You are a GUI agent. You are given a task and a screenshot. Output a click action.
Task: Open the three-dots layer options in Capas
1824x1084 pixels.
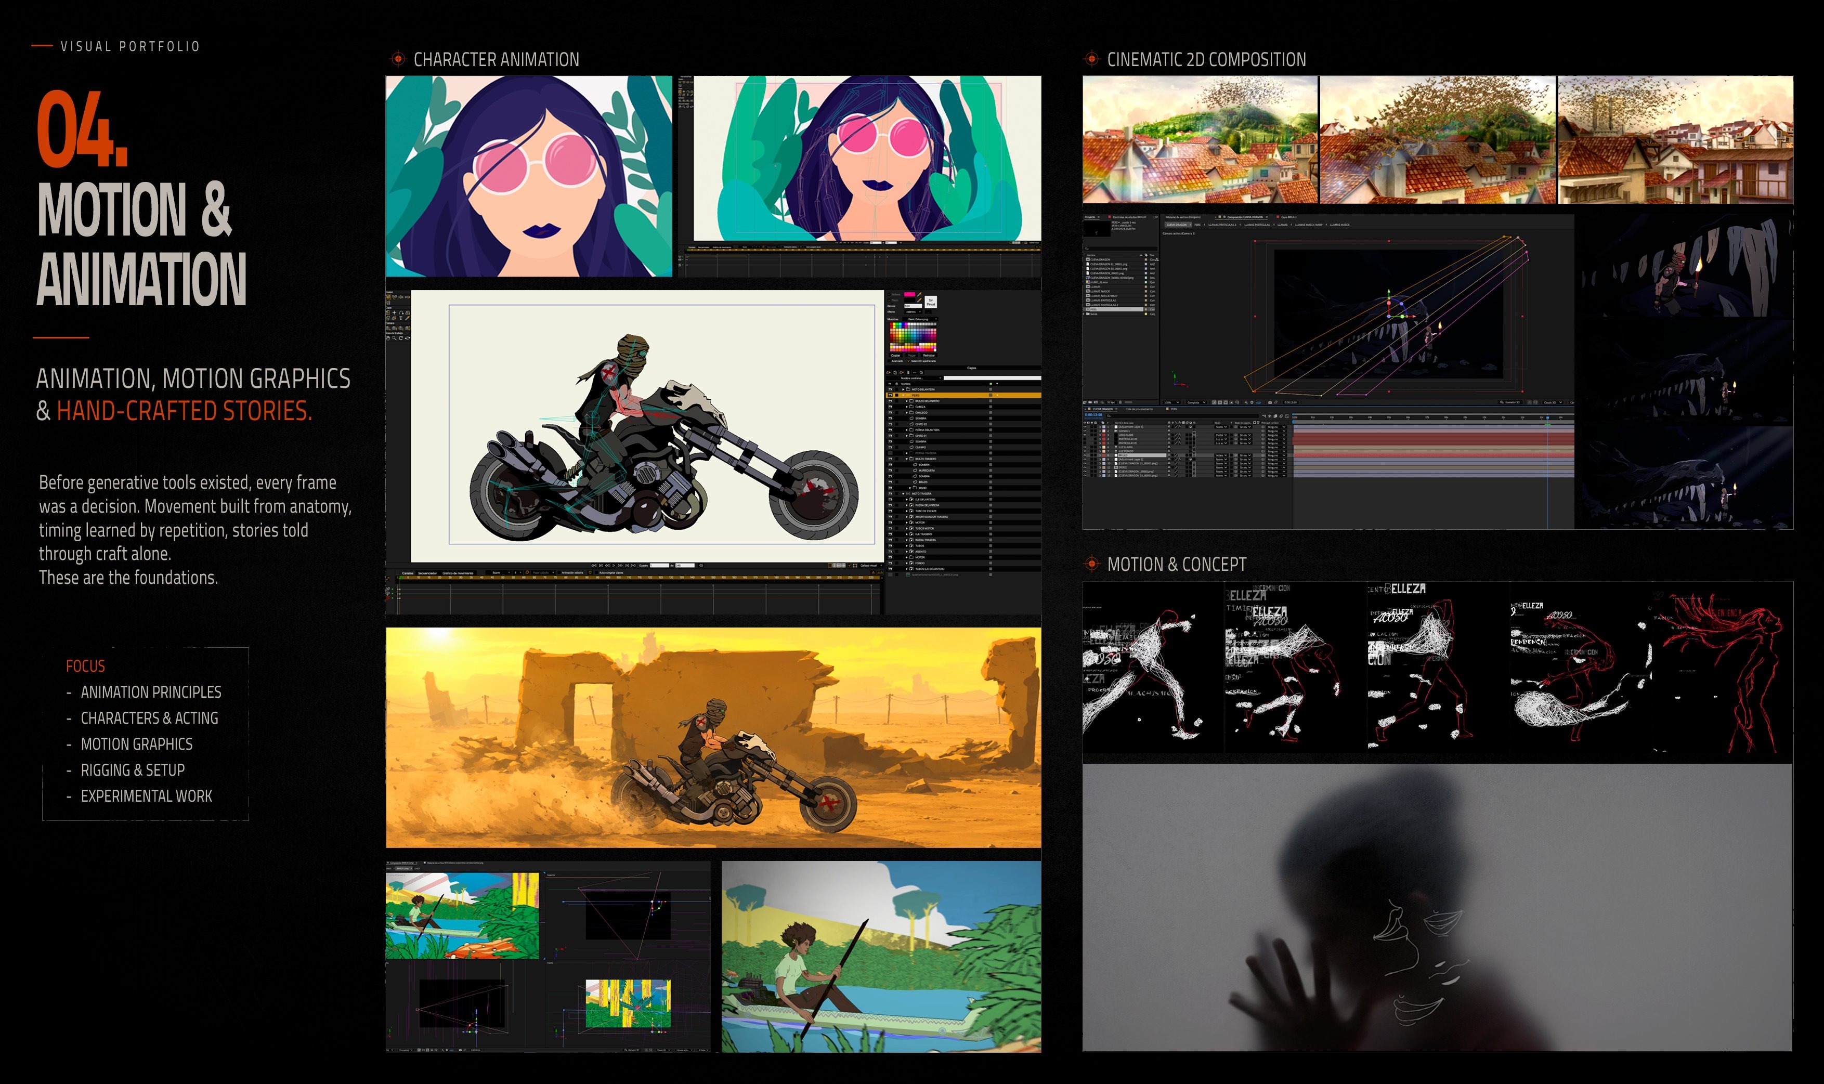click(915, 373)
